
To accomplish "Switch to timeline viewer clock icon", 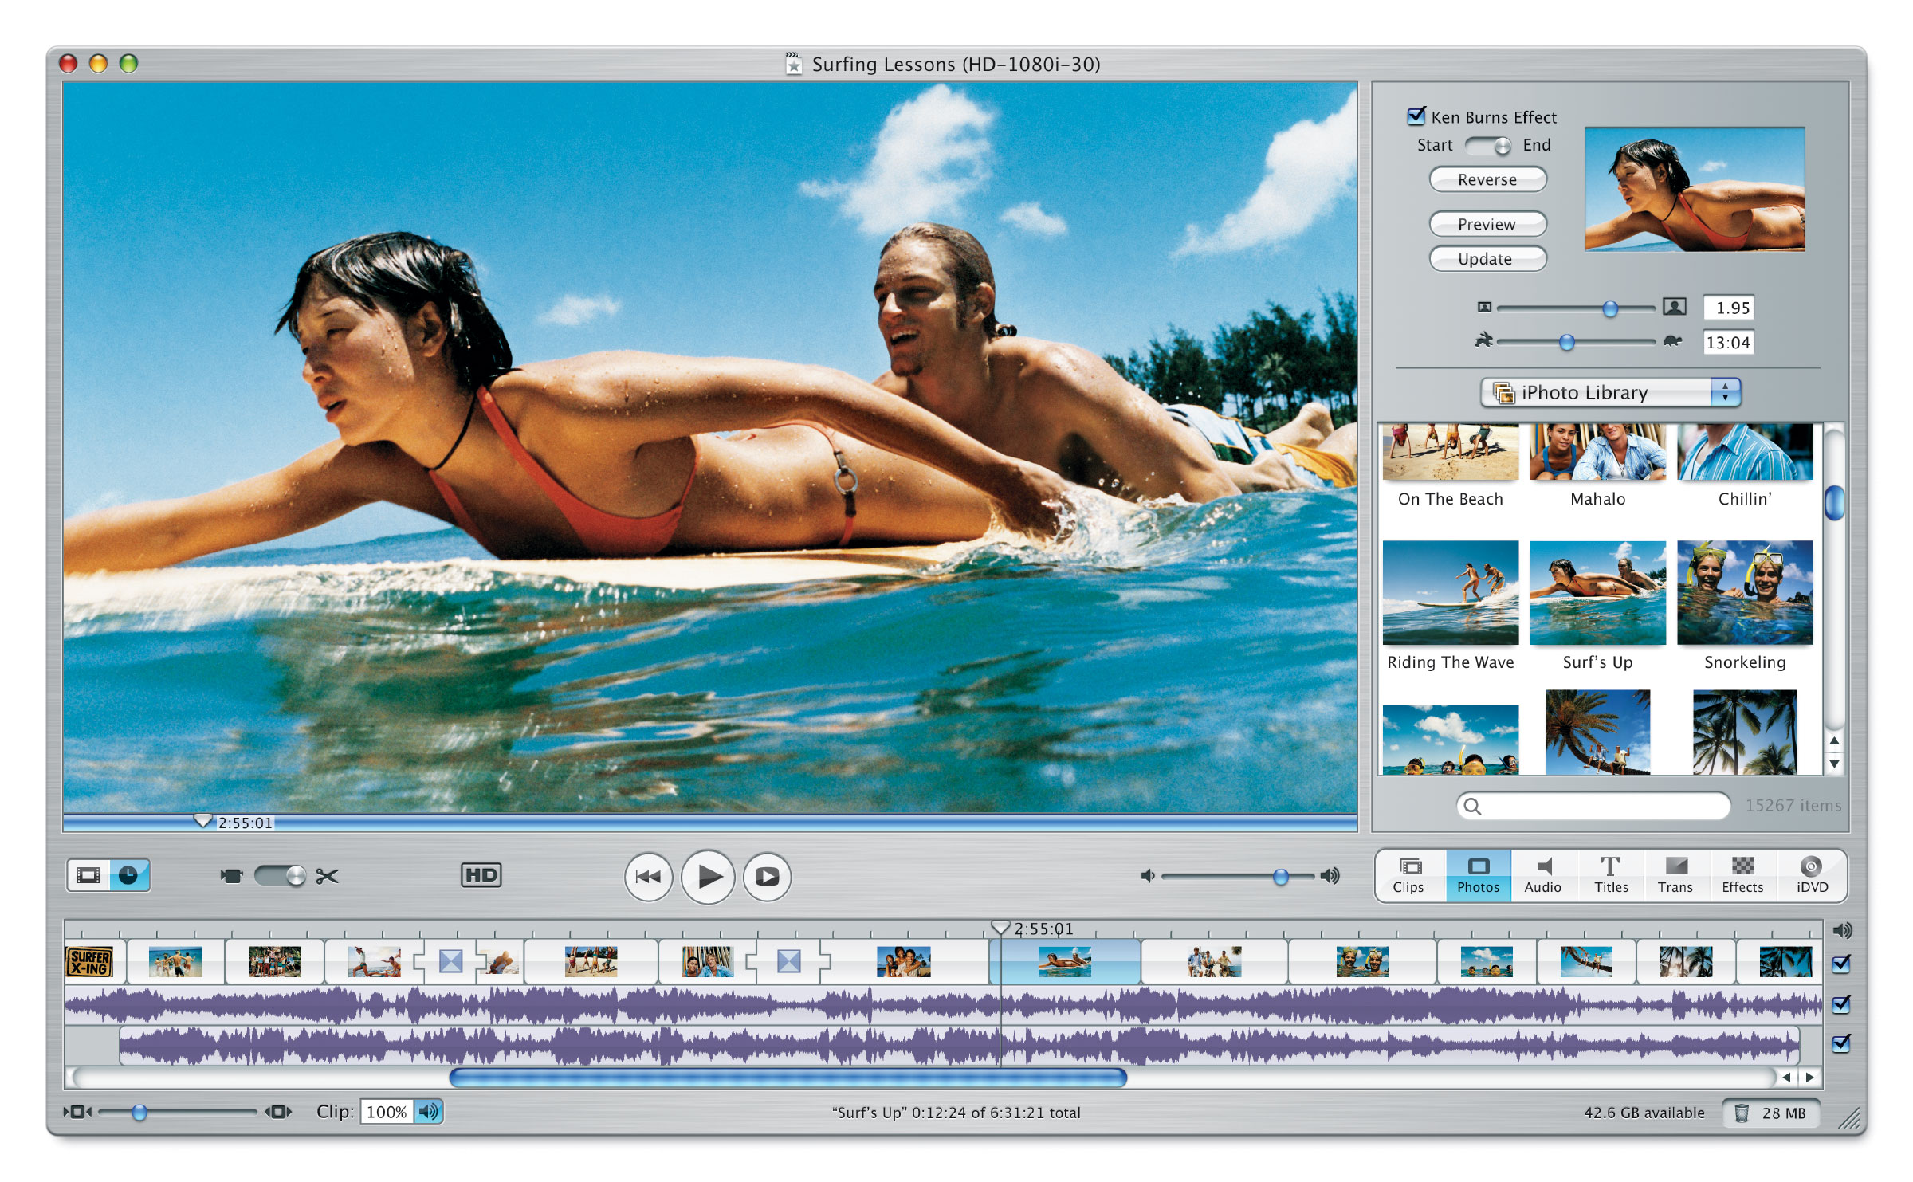I will coord(128,875).
